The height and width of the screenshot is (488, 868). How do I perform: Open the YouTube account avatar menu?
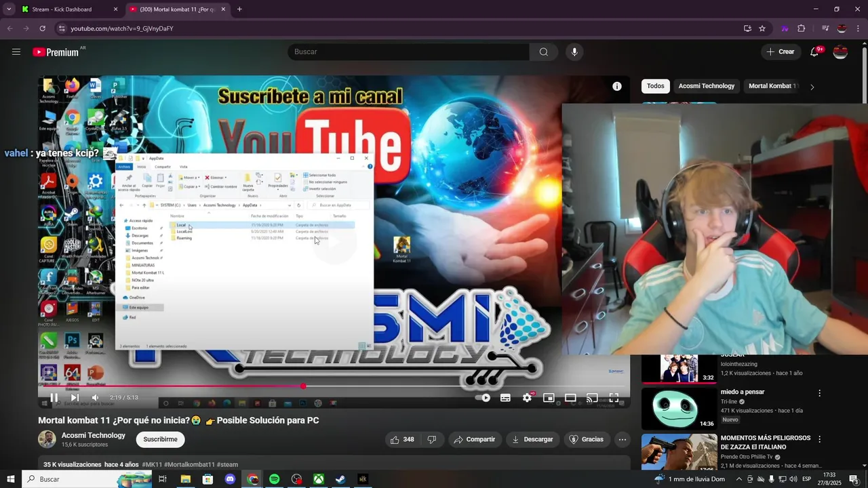pos(840,52)
